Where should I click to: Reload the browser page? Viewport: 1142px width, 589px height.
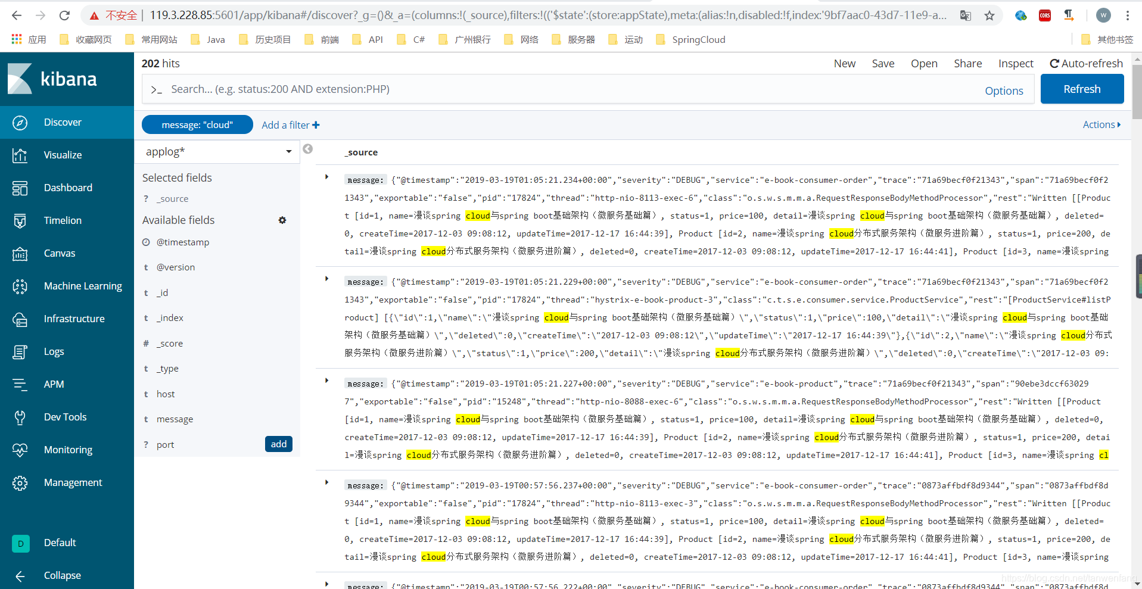tap(64, 15)
